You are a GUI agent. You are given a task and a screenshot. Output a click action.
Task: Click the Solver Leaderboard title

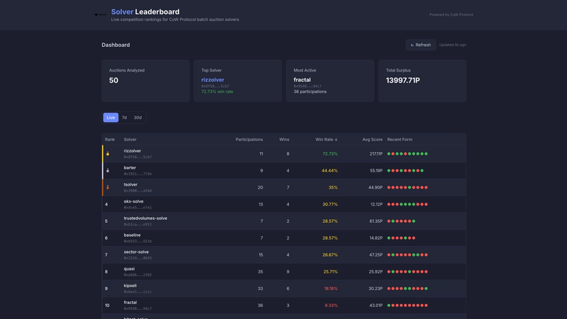145,12
